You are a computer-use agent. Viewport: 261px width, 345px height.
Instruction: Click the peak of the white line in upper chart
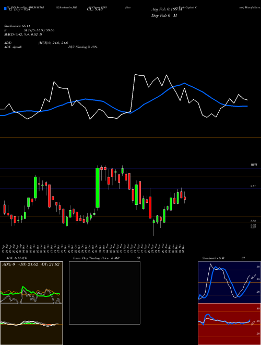click(135, 75)
